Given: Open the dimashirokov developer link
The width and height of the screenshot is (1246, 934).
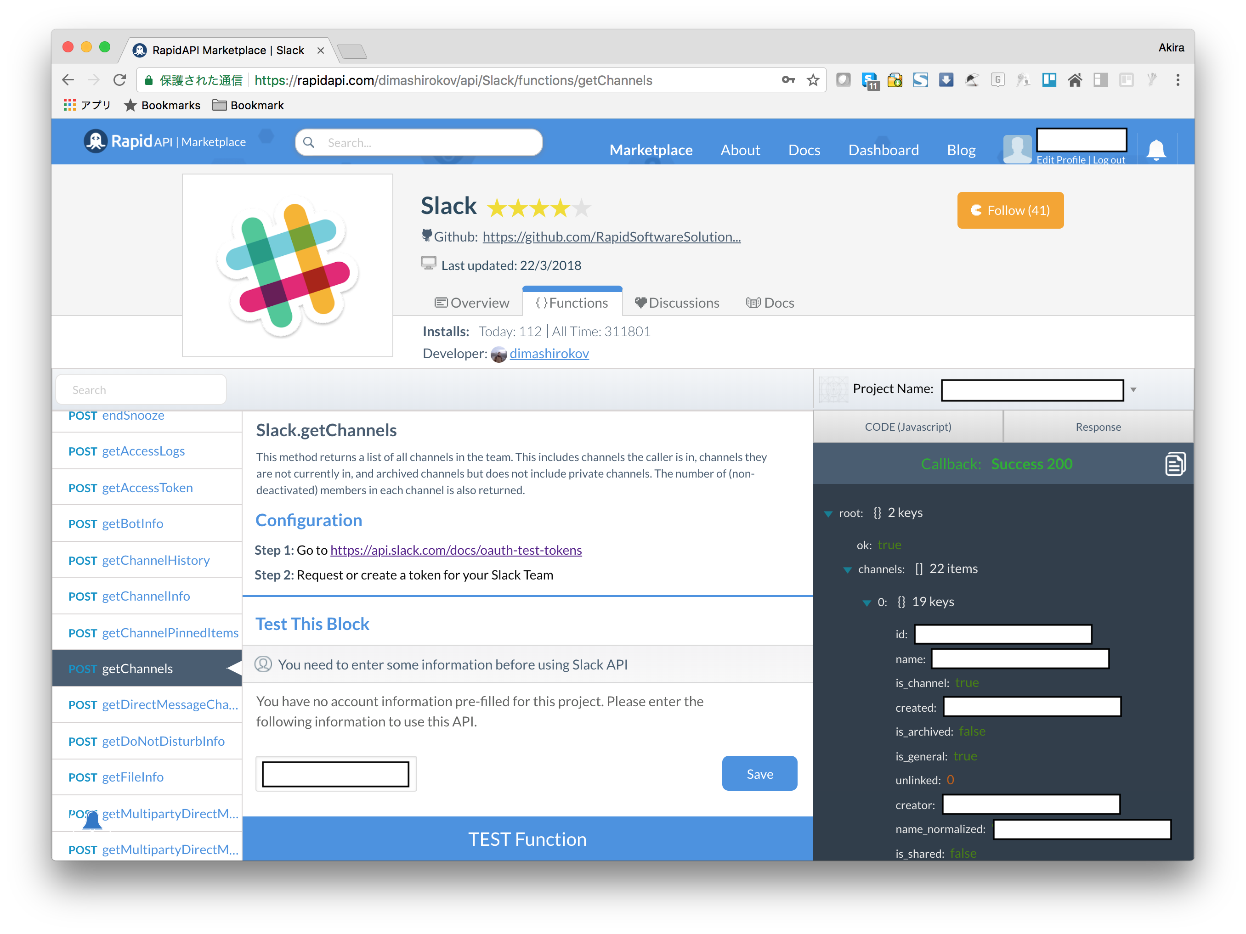Looking at the screenshot, I should 549,354.
